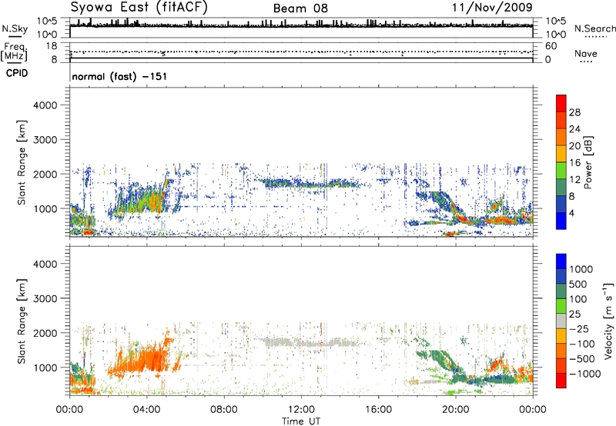Click the 'N.Search' label
Viewport: 616px width, 426px height.
click(595, 28)
